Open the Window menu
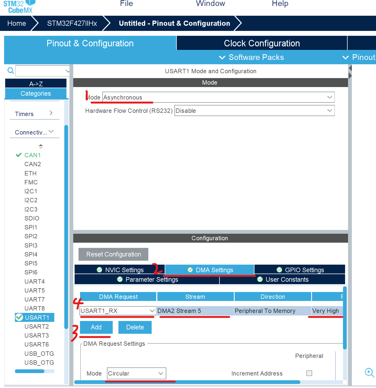 tap(211, 4)
